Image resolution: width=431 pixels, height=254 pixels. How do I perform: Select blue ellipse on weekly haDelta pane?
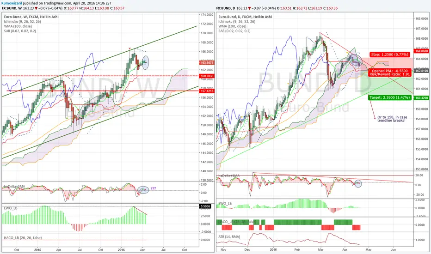(x=143, y=190)
